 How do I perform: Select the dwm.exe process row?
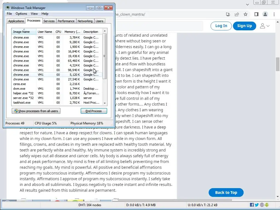point(57,89)
